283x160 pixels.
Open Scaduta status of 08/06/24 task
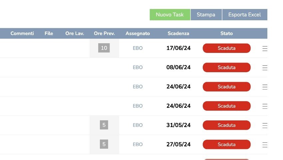226,68
